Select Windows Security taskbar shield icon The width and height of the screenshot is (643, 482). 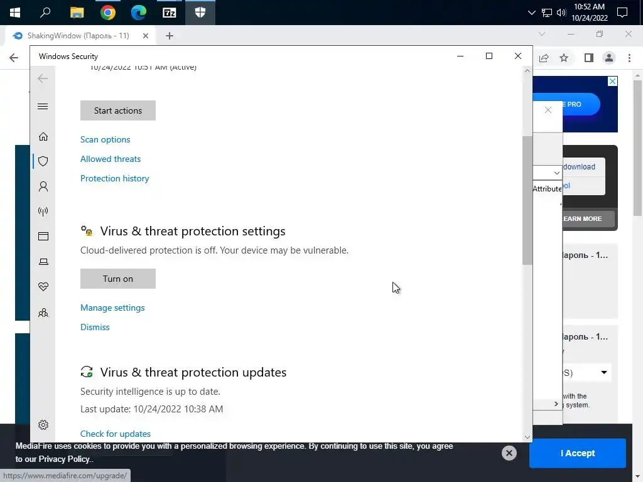pos(200,13)
